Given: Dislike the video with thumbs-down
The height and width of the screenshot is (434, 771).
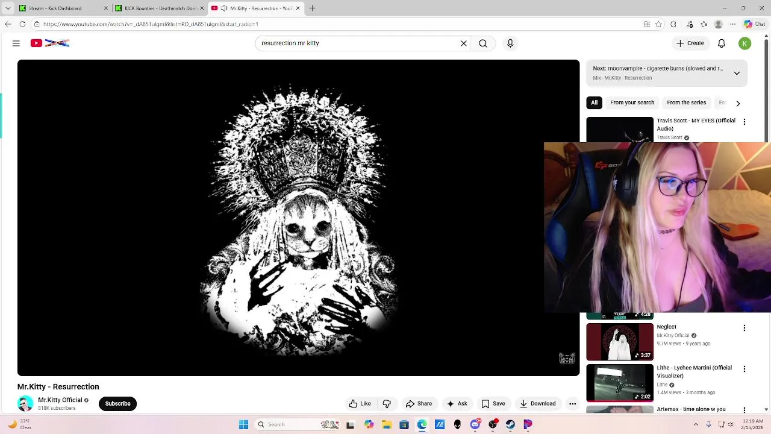Looking at the screenshot, I should [387, 404].
